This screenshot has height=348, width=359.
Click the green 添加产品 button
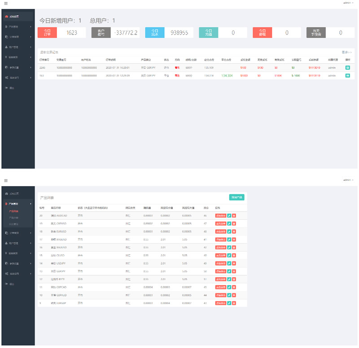pos(236,197)
